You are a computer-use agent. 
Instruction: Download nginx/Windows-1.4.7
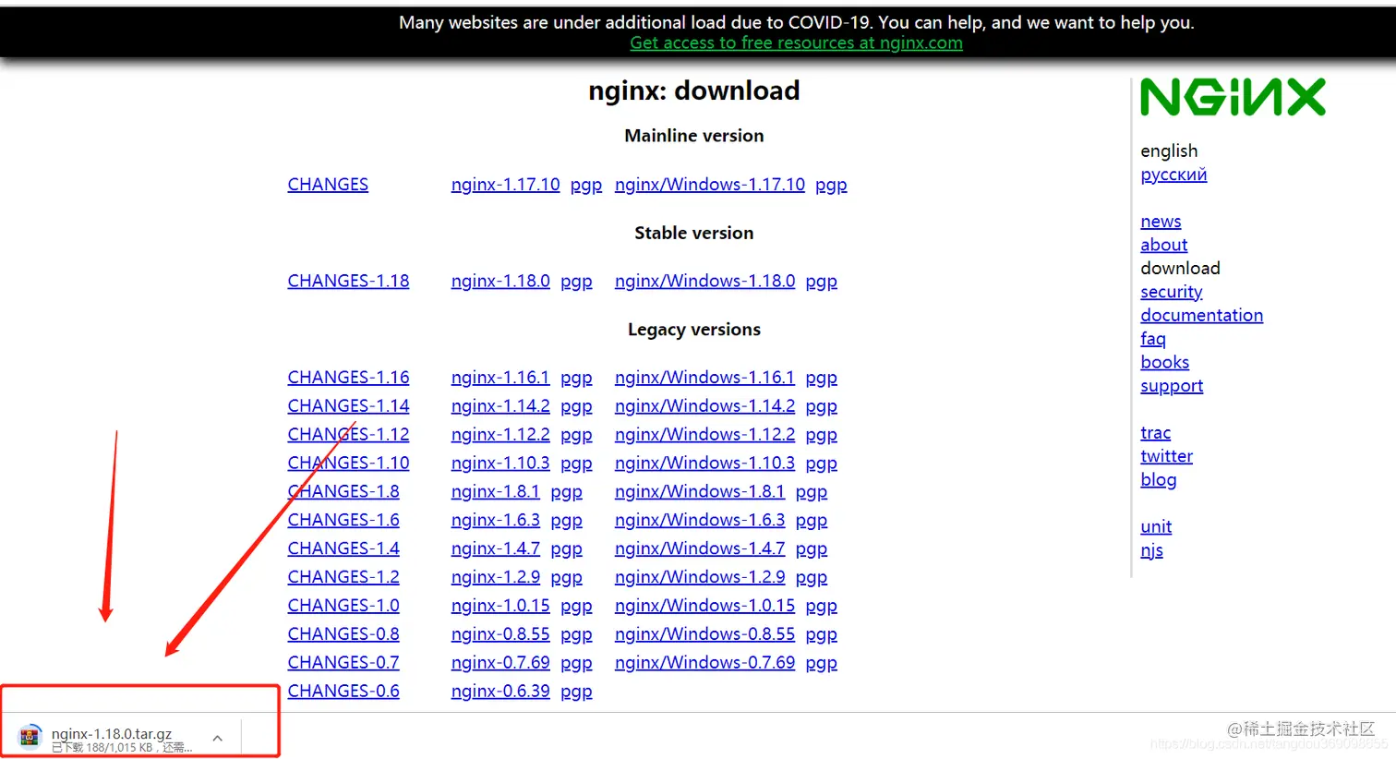(x=700, y=549)
